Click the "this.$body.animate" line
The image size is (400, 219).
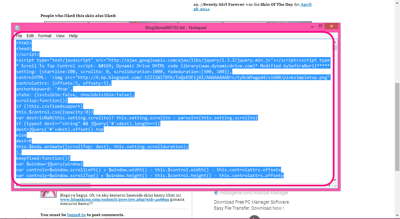[102, 147]
